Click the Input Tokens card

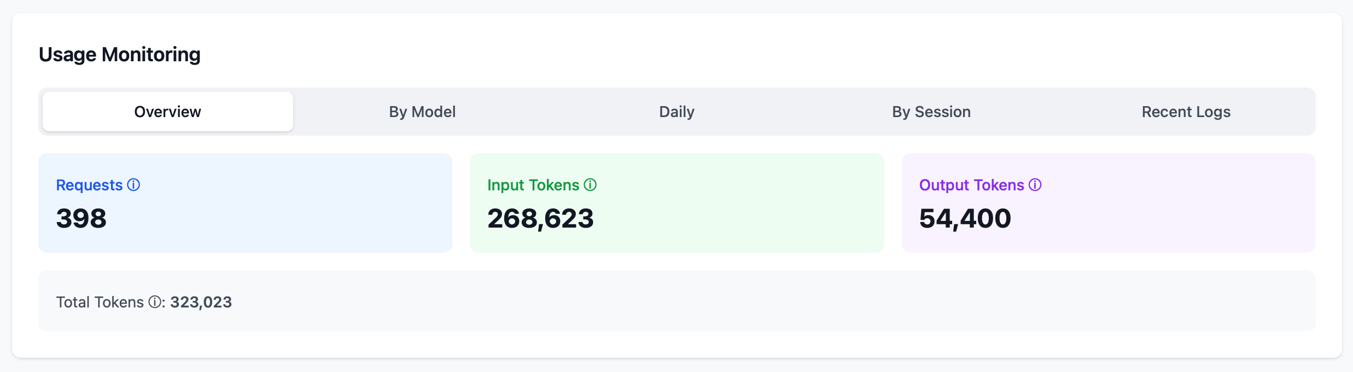(x=676, y=202)
